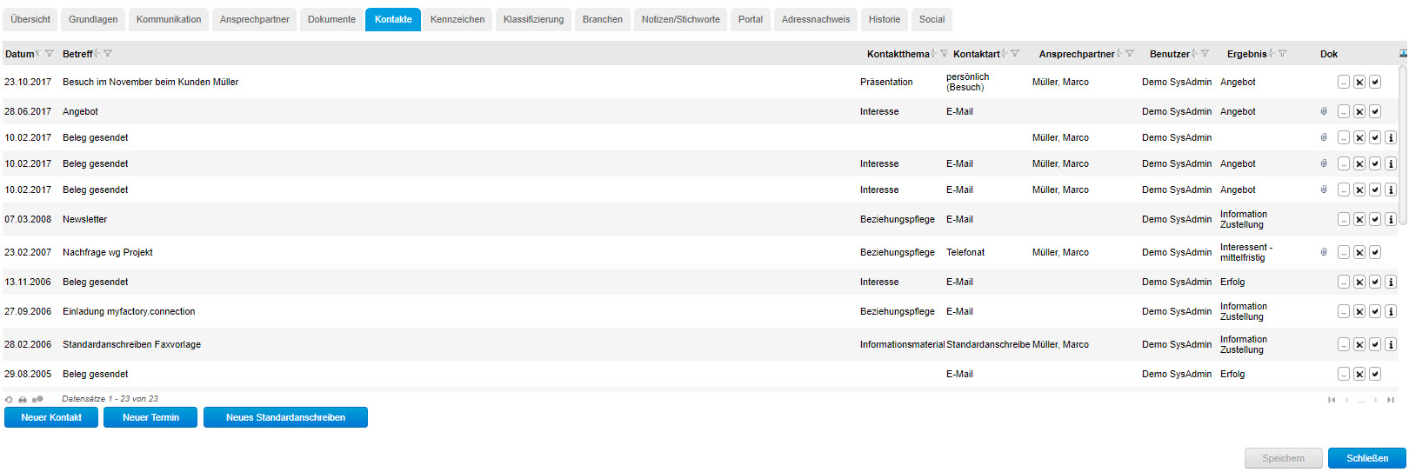This screenshot has height=472, width=1409.
Task: Open the Portal tab
Action: point(751,19)
